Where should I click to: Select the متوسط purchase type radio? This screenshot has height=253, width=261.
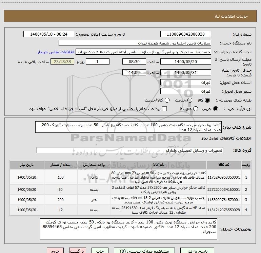coord(196,109)
